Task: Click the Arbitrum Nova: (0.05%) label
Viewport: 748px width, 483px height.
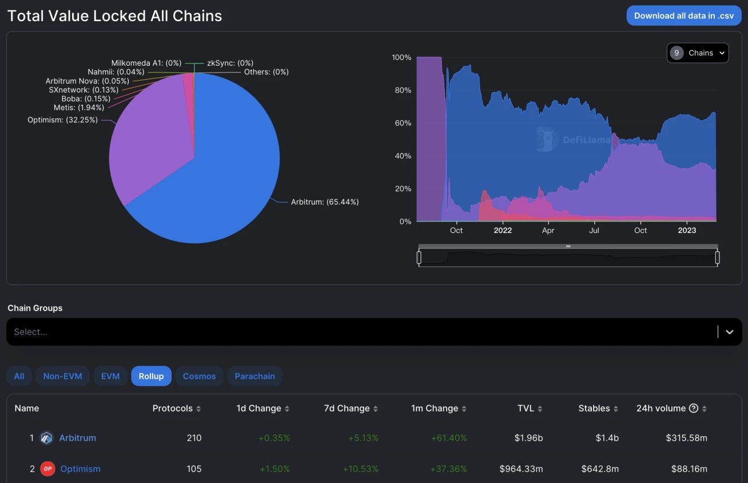Action: tap(87, 81)
